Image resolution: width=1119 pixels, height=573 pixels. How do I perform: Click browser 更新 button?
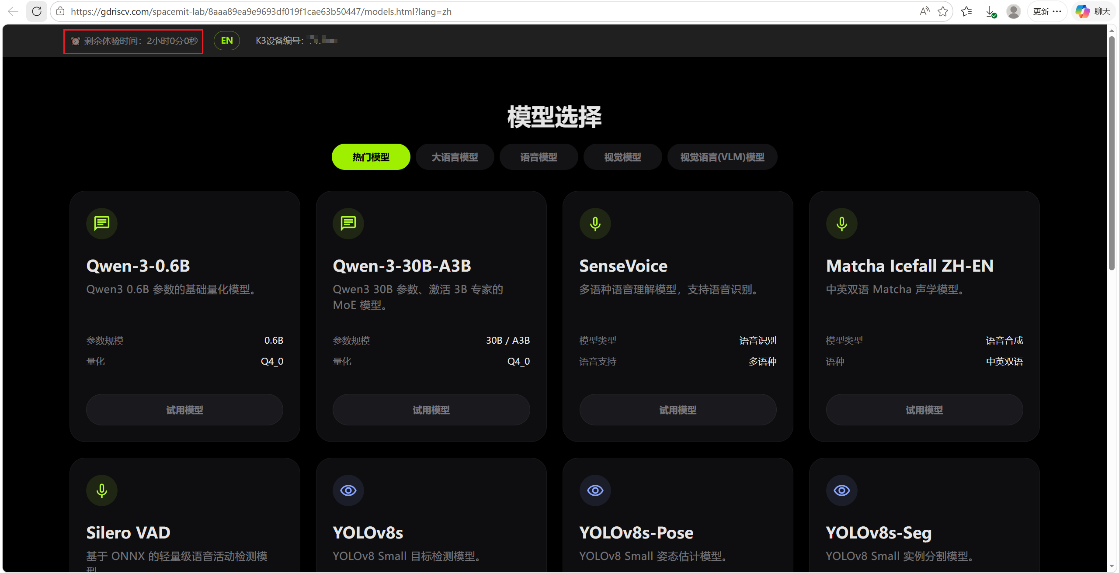click(x=1047, y=11)
